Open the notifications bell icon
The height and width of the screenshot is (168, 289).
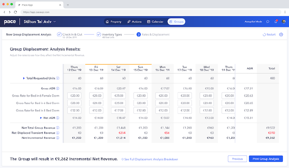[x=276, y=21]
